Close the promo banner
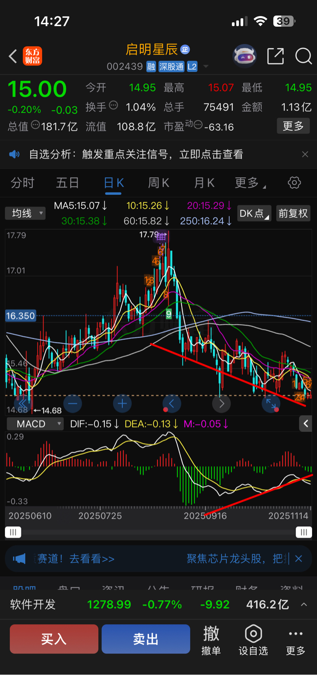Viewport: 317px width, 675px height. 299,559
